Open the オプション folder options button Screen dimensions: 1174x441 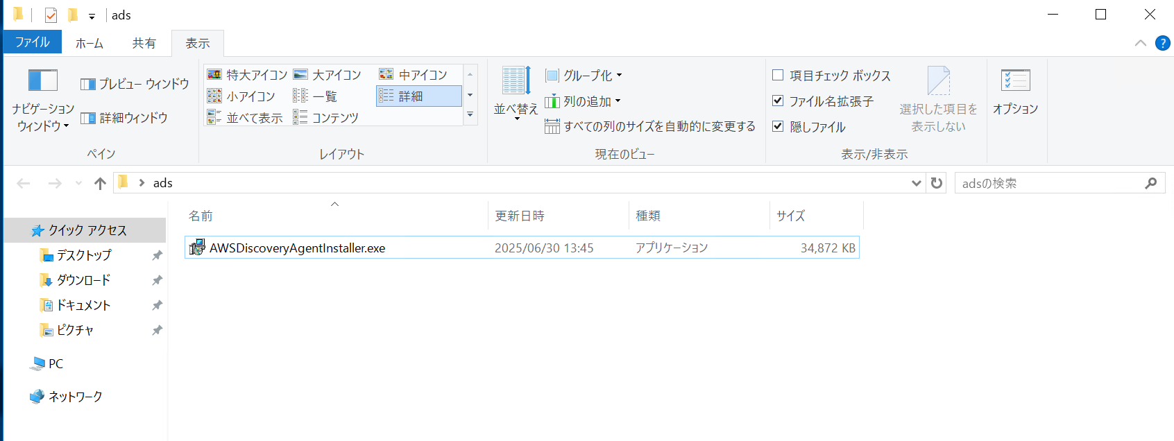(1015, 92)
